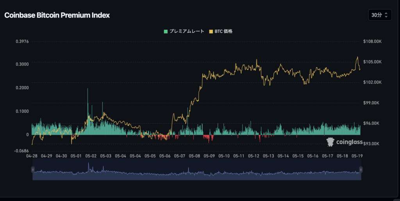The height and width of the screenshot is (201, 400).
Task: Click the 05-19 date axis label
Action: pyautogui.click(x=357, y=156)
